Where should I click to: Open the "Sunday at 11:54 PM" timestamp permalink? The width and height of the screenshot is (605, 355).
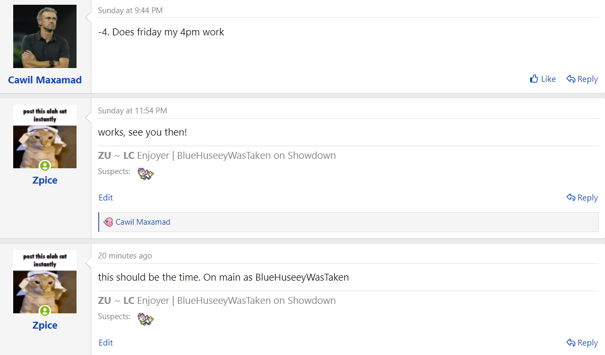point(133,111)
